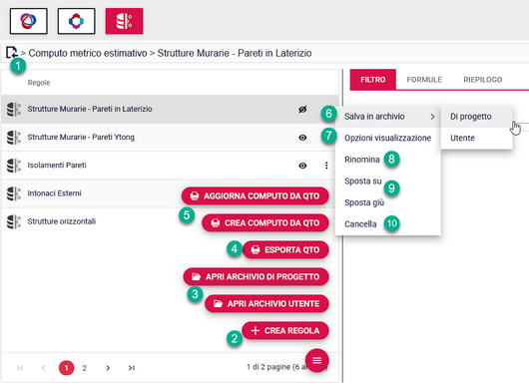Go to the first page arrow
Viewport: 529px width, 384px height.
[x=20, y=368]
